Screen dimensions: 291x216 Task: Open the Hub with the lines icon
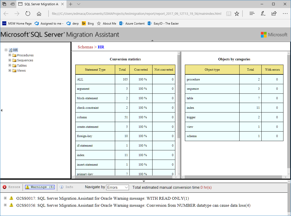[252, 14]
